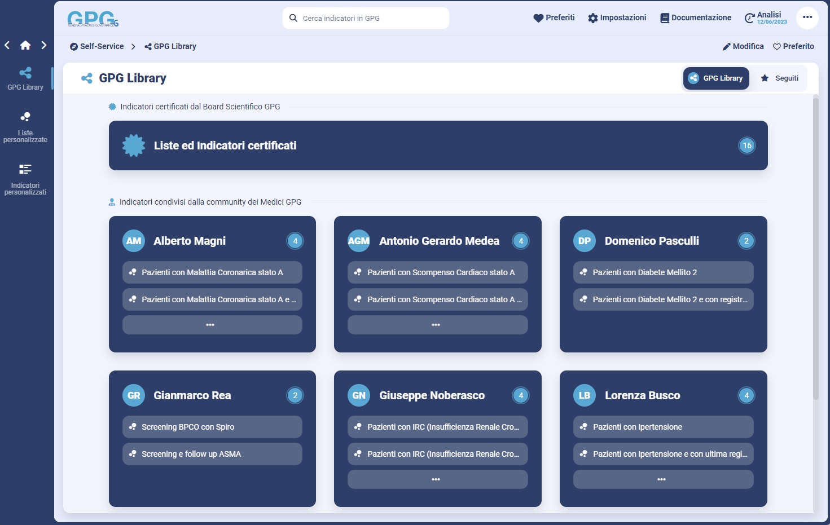Show more indicators under Lorenza Busco

(663, 479)
